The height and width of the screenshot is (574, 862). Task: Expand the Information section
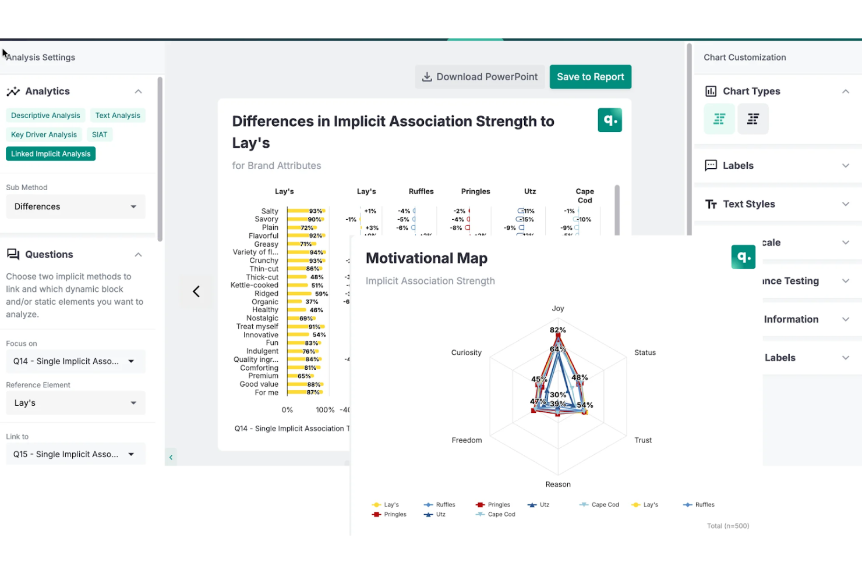point(846,319)
